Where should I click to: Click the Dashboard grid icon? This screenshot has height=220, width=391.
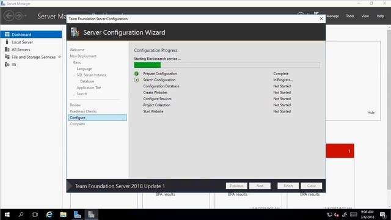point(7,34)
